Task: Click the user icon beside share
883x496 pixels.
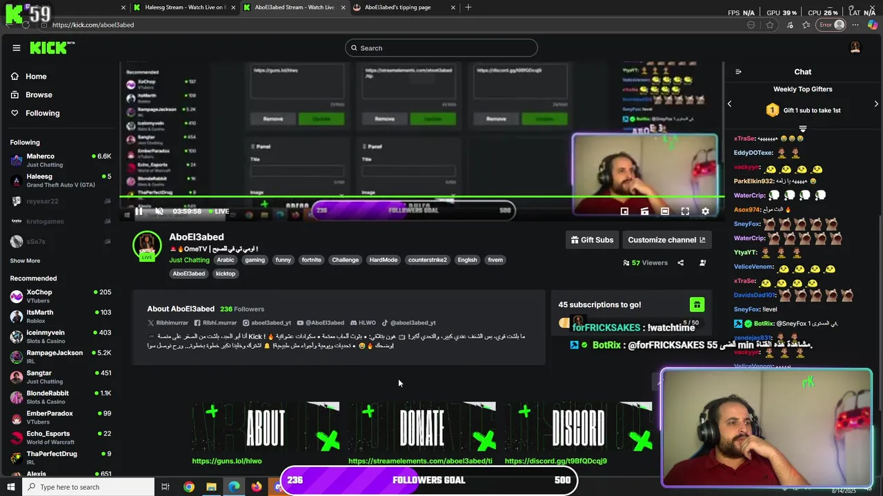Action: point(702,262)
